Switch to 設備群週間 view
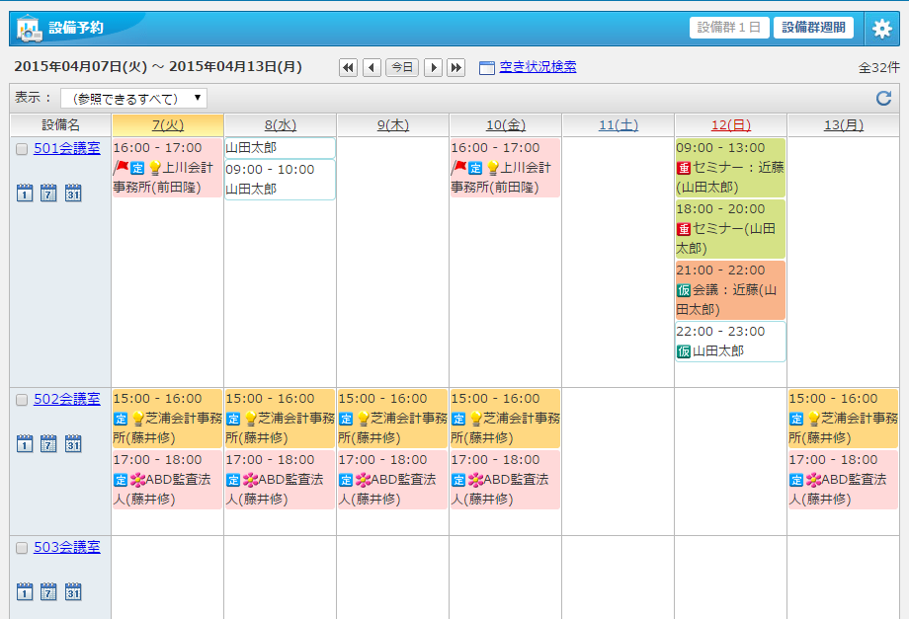909x619 pixels. tap(813, 28)
